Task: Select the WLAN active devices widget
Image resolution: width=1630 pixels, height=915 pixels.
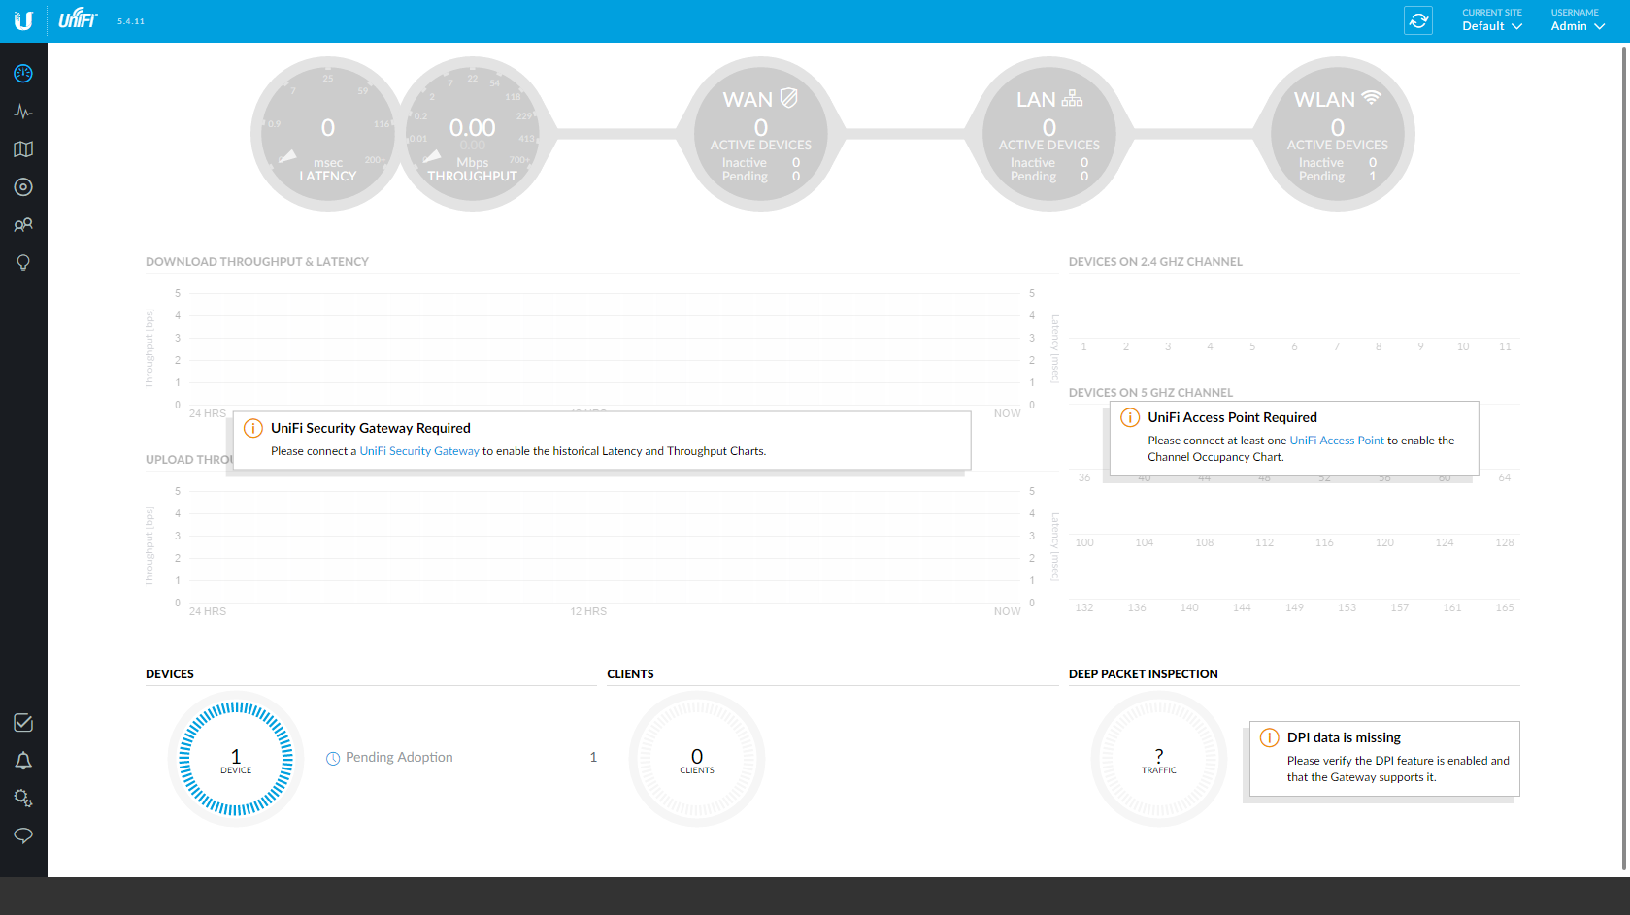Action: coord(1337,134)
